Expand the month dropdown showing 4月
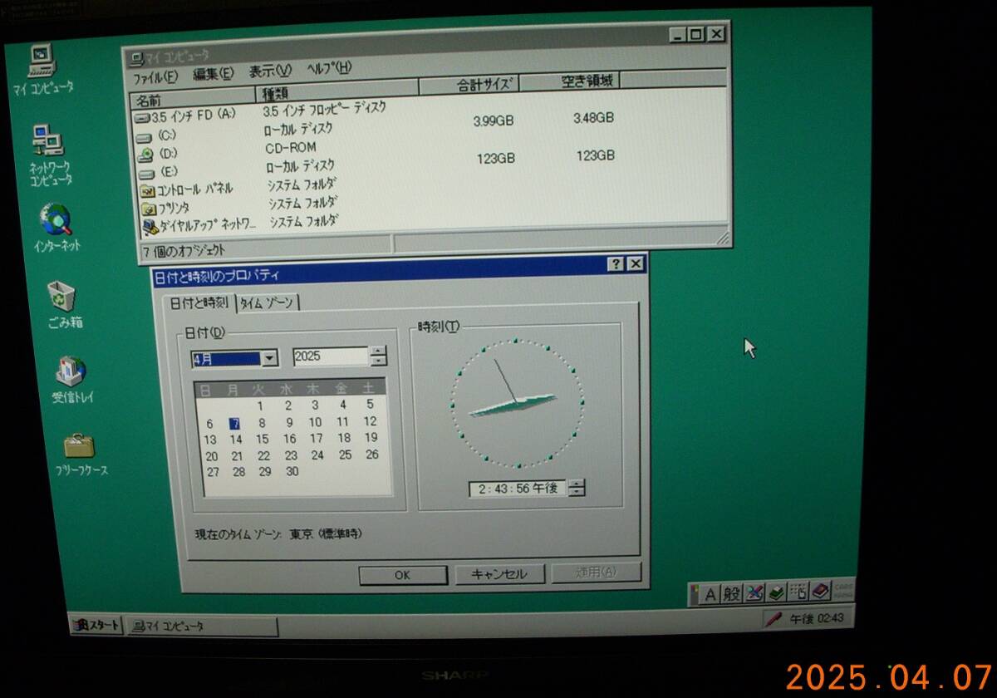 (269, 359)
